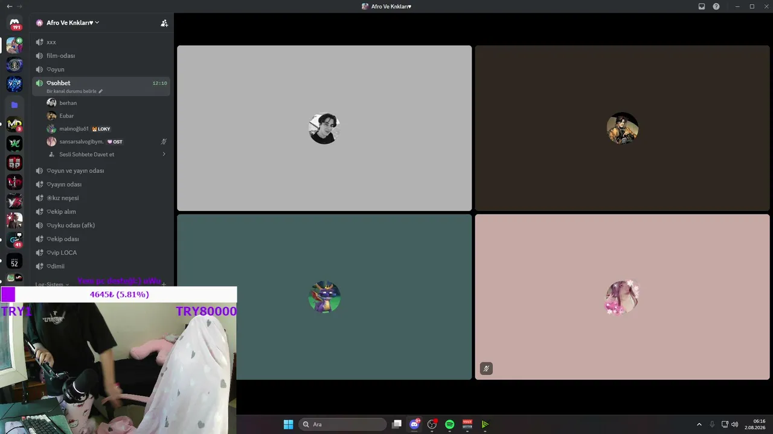Select user berhan in voice list
Screen dimensions: 773x434
107,103
